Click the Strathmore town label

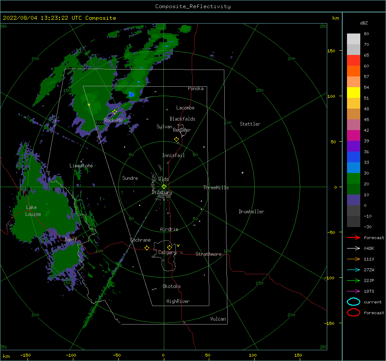pos(208,254)
